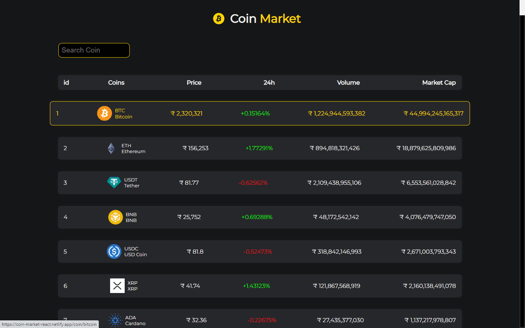Select the Ethereum row price ₹ 156,253
The image size is (525, 328).
(x=195, y=148)
